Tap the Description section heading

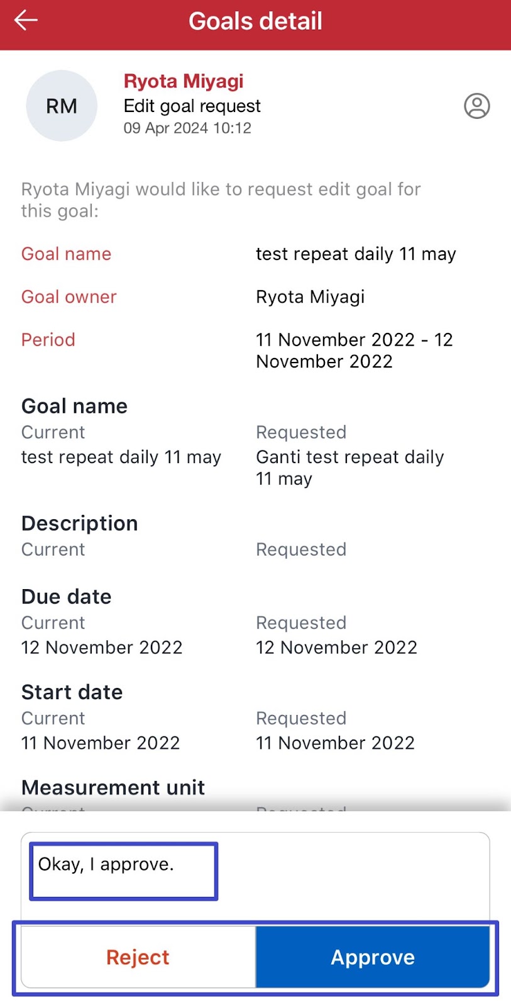(x=80, y=524)
